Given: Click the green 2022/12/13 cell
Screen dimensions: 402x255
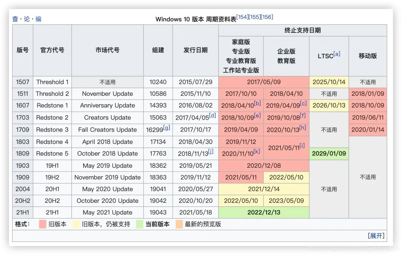Looking at the screenshot, I should point(264,212).
